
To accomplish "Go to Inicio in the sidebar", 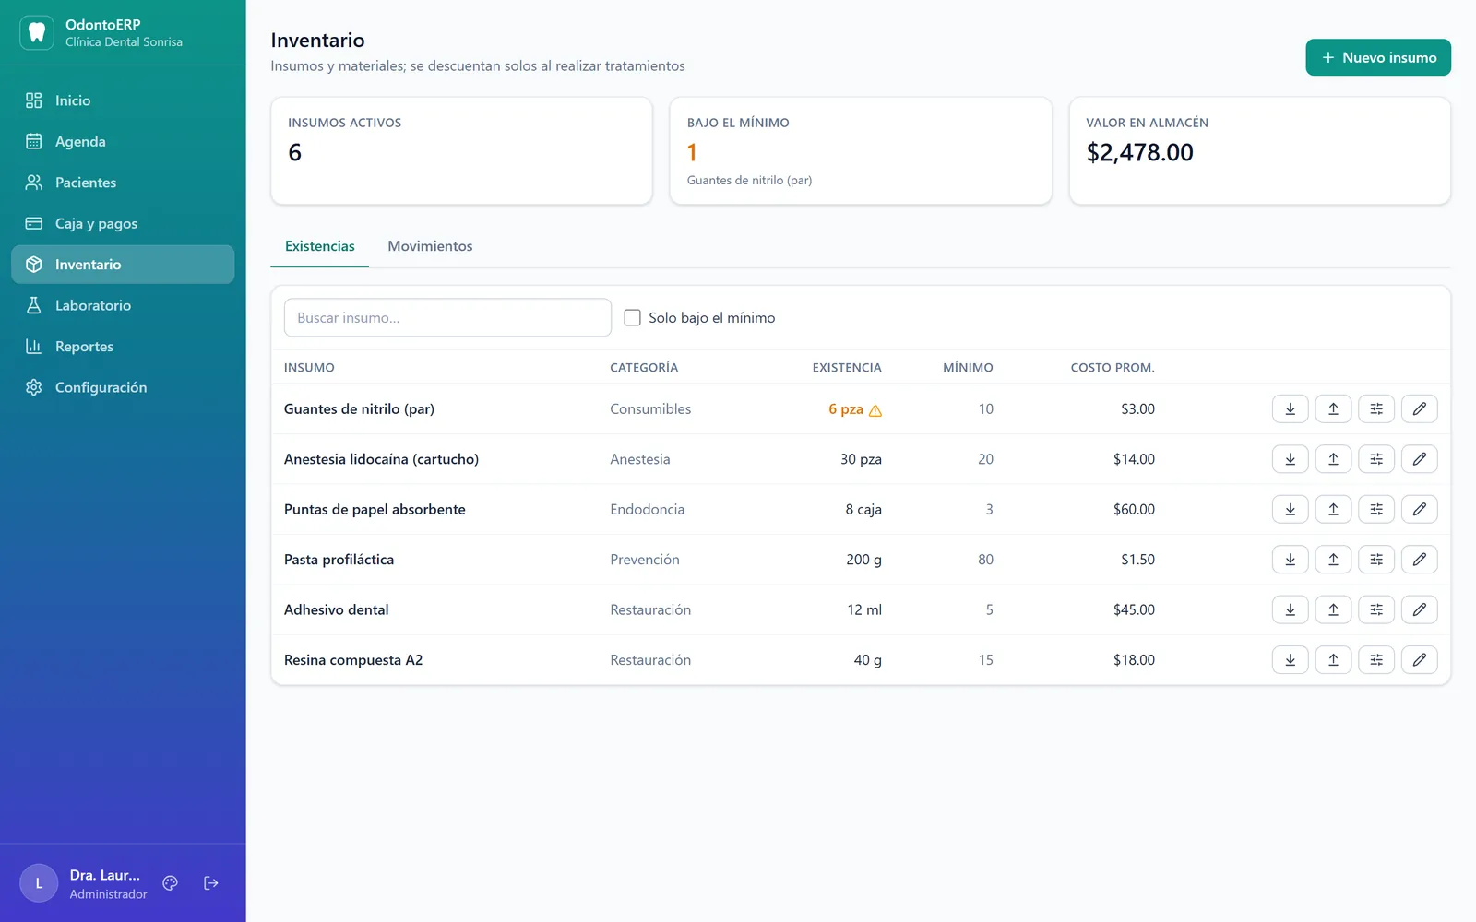I will click(123, 100).
